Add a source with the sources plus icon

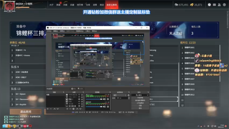point(67,109)
